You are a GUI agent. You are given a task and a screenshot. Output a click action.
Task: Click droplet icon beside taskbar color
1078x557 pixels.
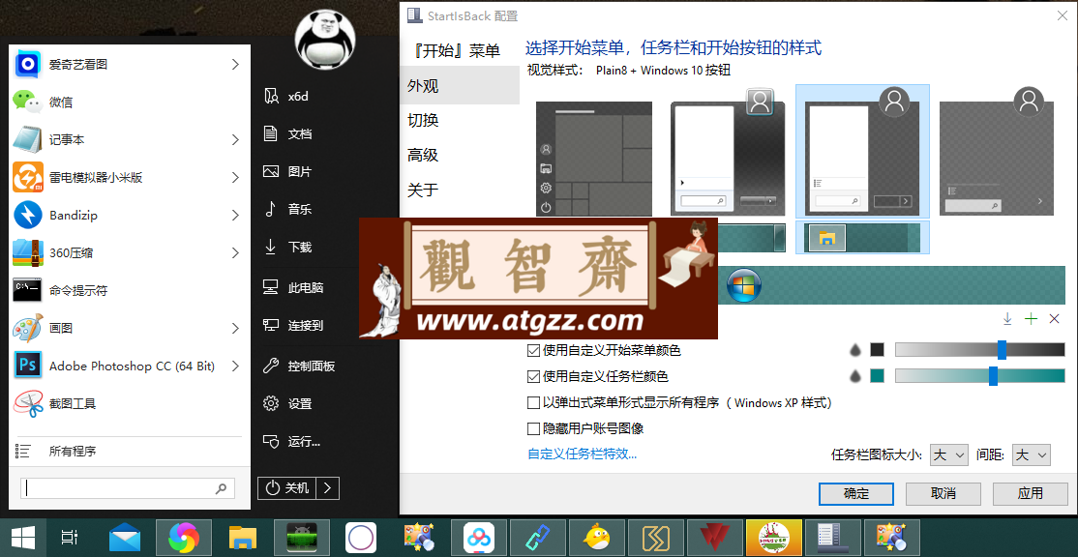coord(856,375)
